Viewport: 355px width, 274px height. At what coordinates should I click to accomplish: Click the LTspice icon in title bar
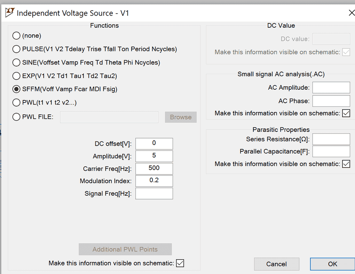[x=10, y=13]
